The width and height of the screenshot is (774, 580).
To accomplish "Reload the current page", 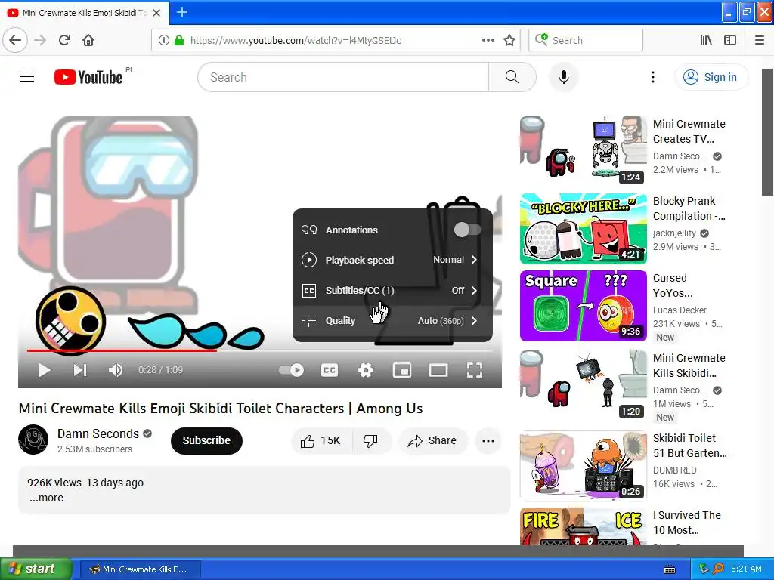I will [x=64, y=40].
